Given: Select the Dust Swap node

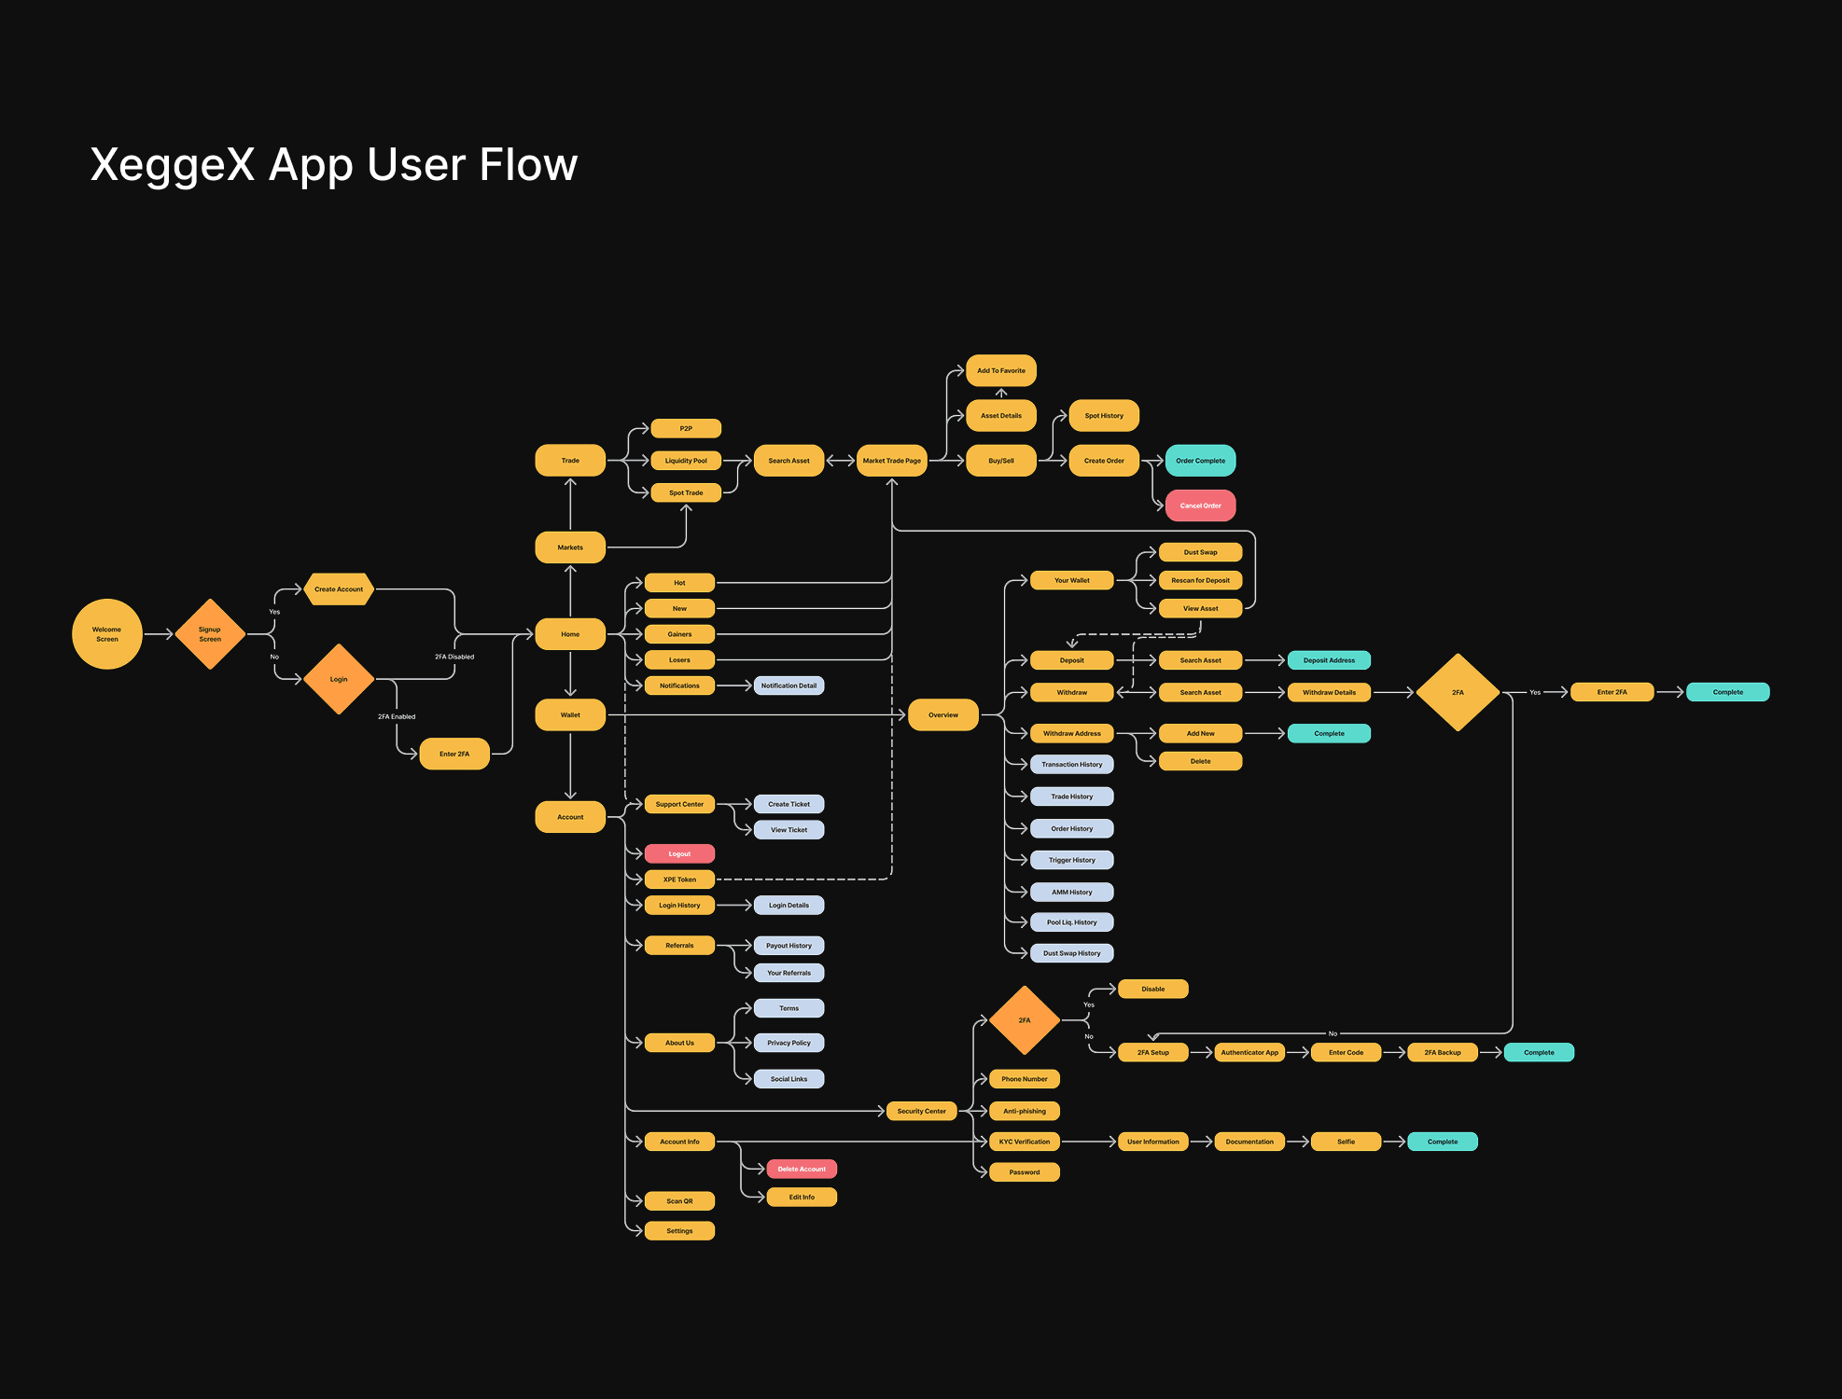Looking at the screenshot, I should click(x=1201, y=552).
